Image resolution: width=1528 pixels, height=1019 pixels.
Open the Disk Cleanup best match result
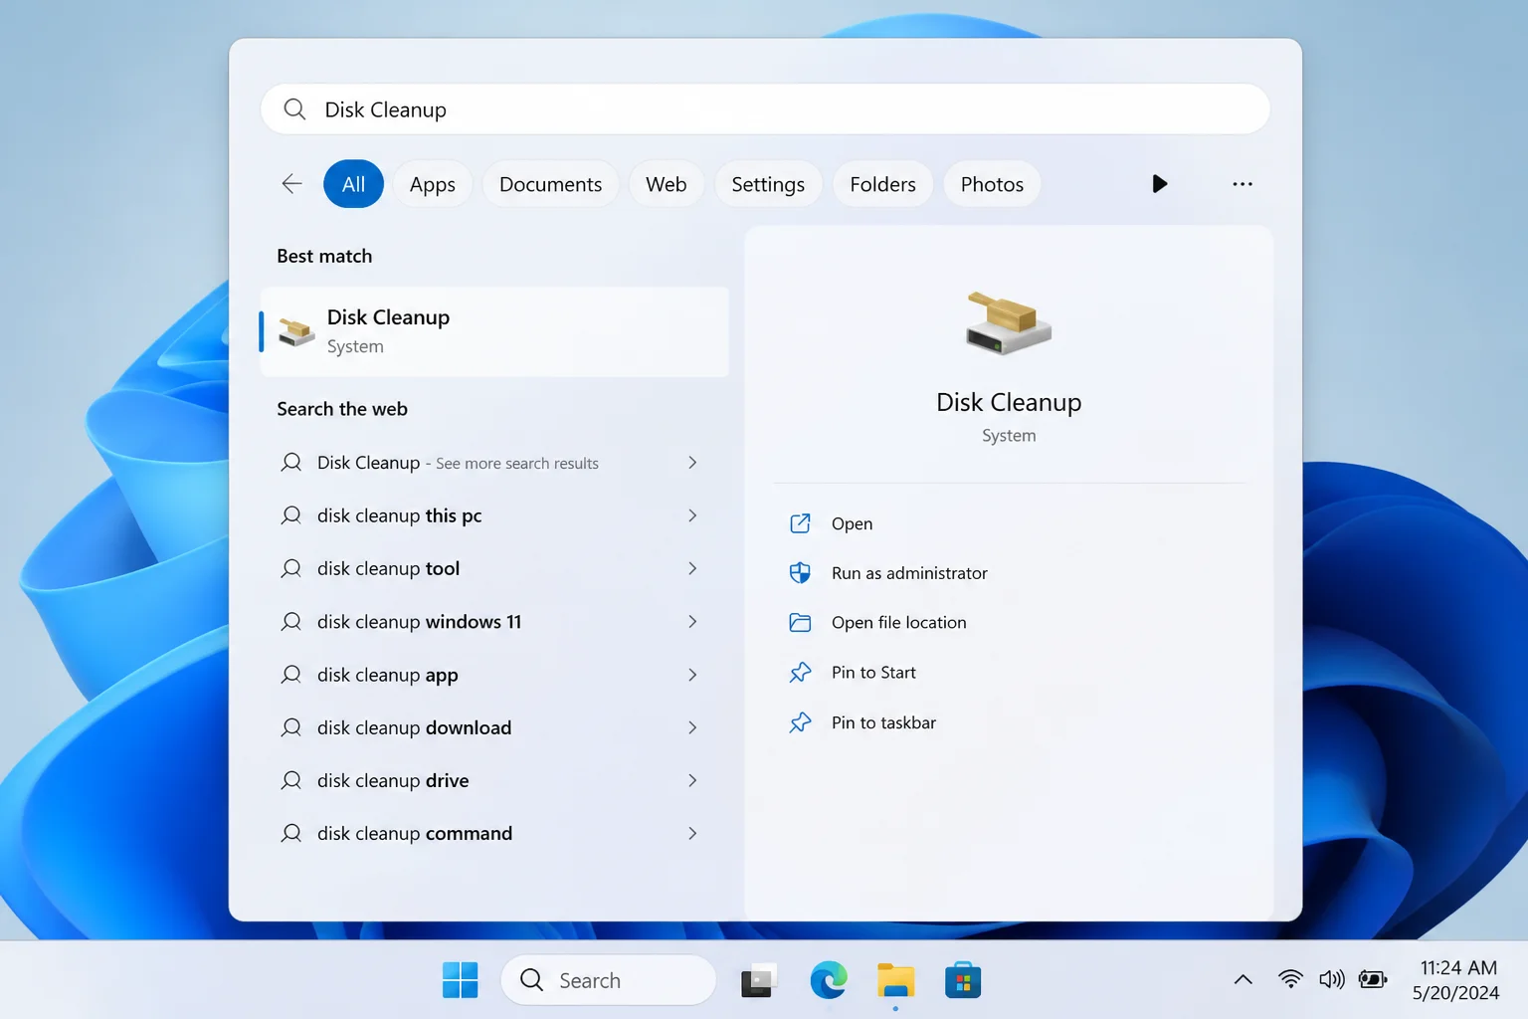coord(494,331)
